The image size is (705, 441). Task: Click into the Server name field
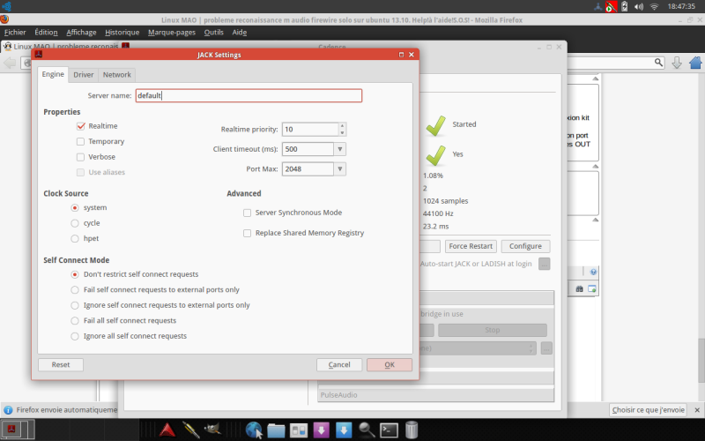pyautogui.click(x=249, y=95)
